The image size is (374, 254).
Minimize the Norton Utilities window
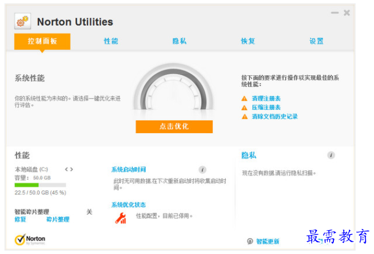[335, 13]
